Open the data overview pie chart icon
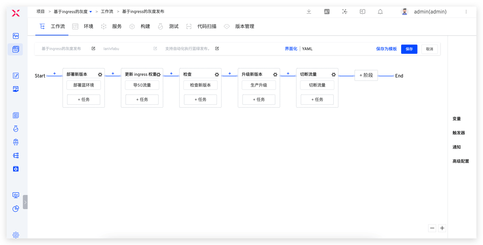Viewport: 483px width, 245px height. pyautogui.click(x=15, y=208)
